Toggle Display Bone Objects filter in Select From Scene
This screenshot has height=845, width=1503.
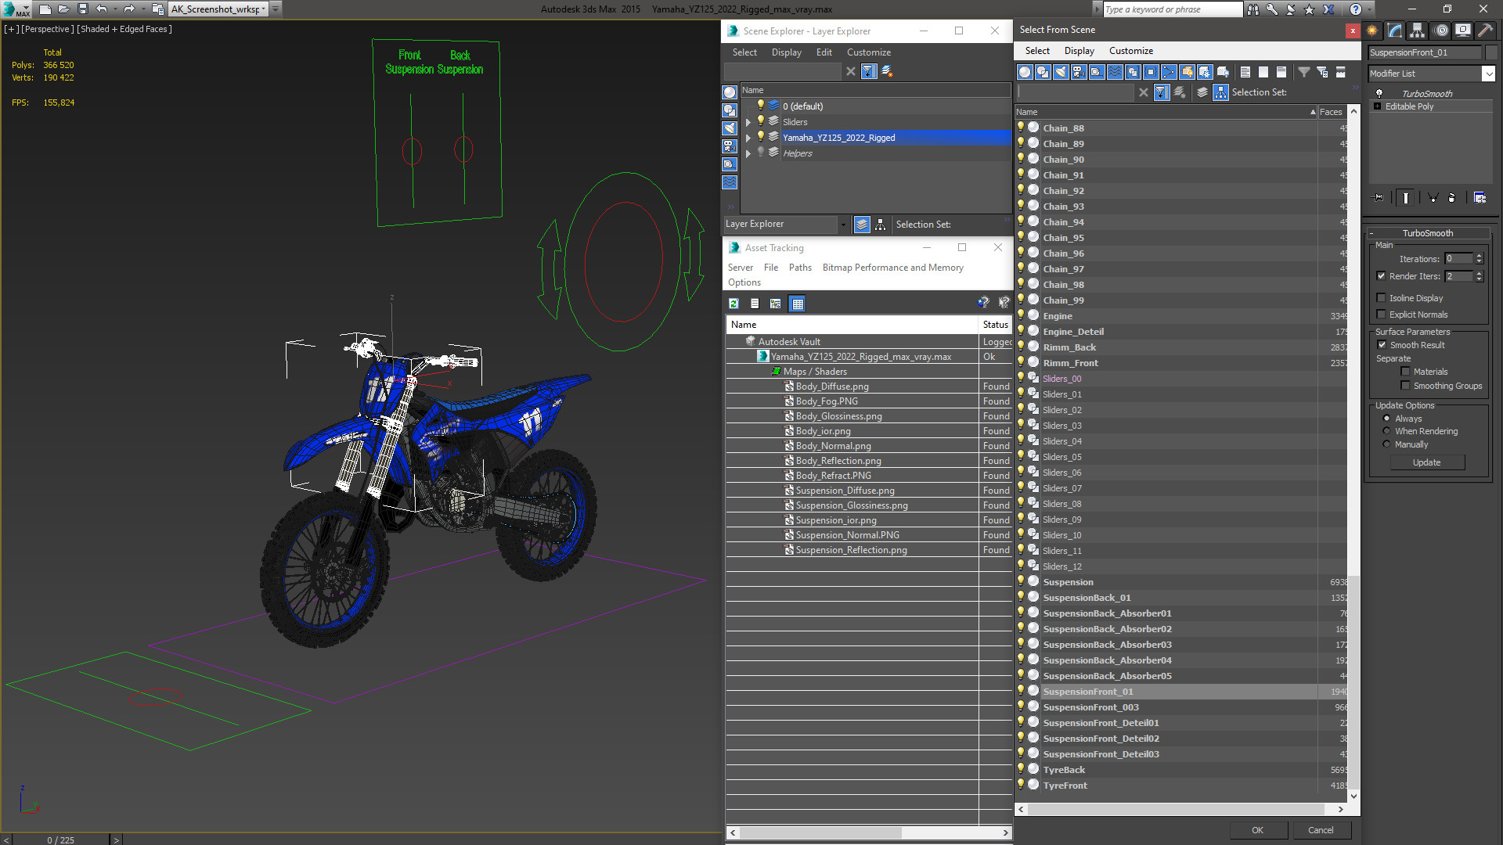tap(1169, 72)
